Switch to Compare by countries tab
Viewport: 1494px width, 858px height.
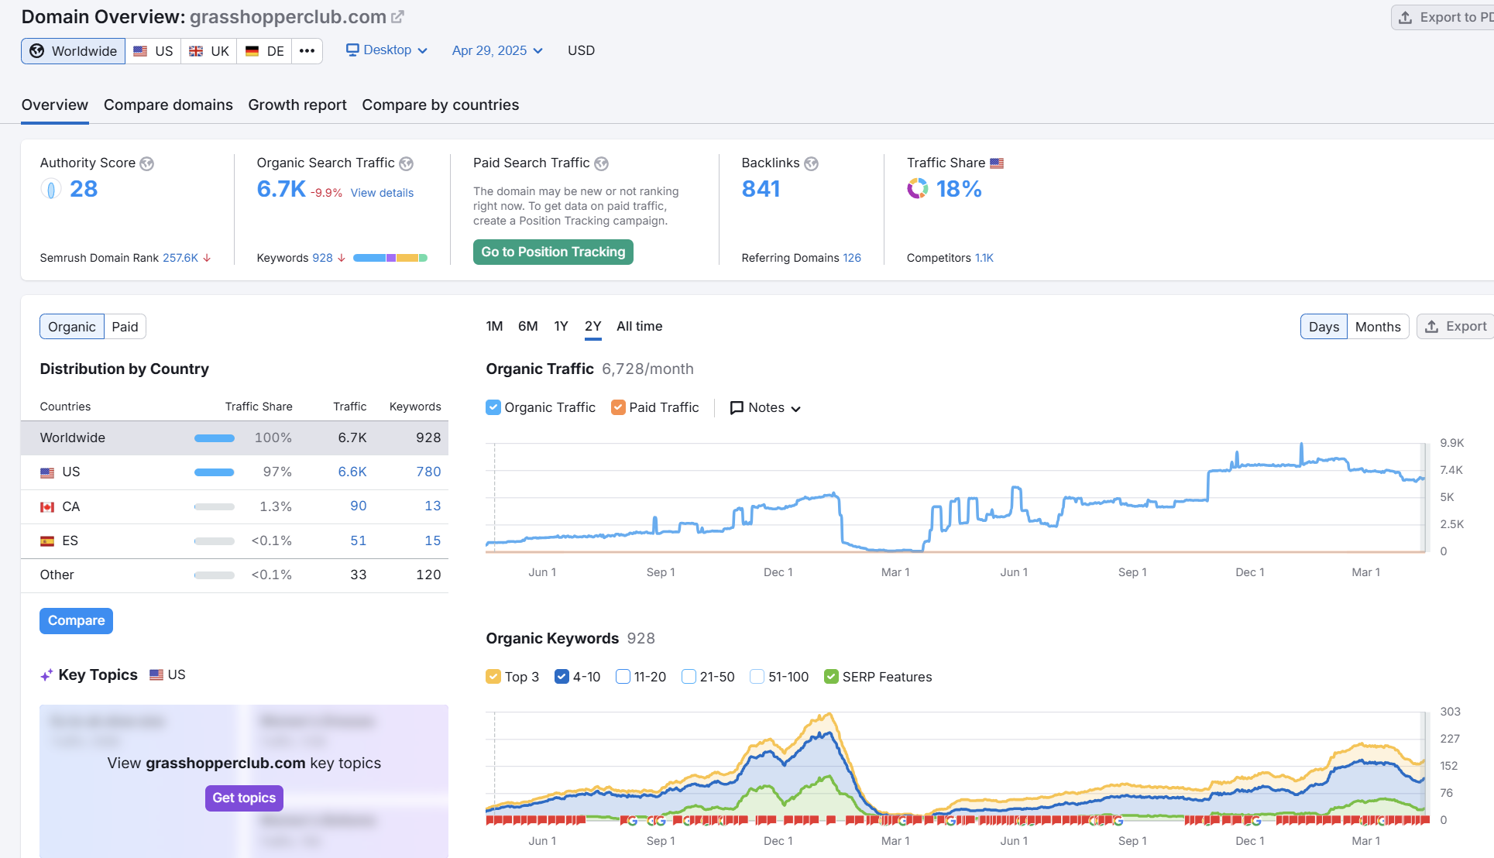coord(441,105)
